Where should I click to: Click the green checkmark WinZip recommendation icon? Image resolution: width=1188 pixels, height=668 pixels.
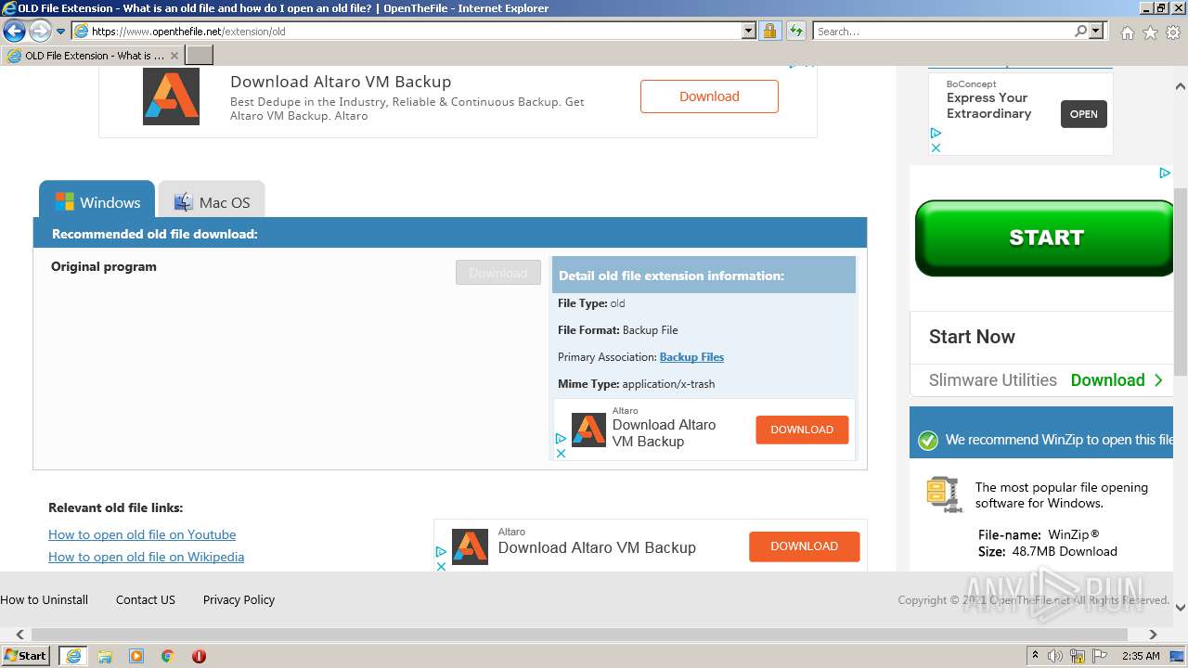coord(928,441)
